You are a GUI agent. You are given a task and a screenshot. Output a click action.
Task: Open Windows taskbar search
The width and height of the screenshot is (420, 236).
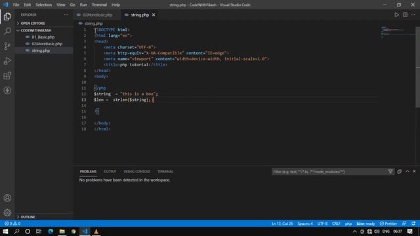(x=16, y=231)
